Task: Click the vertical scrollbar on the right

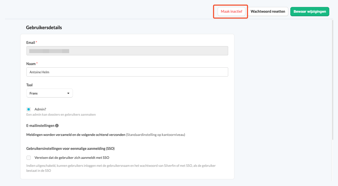Action: coord(333,80)
